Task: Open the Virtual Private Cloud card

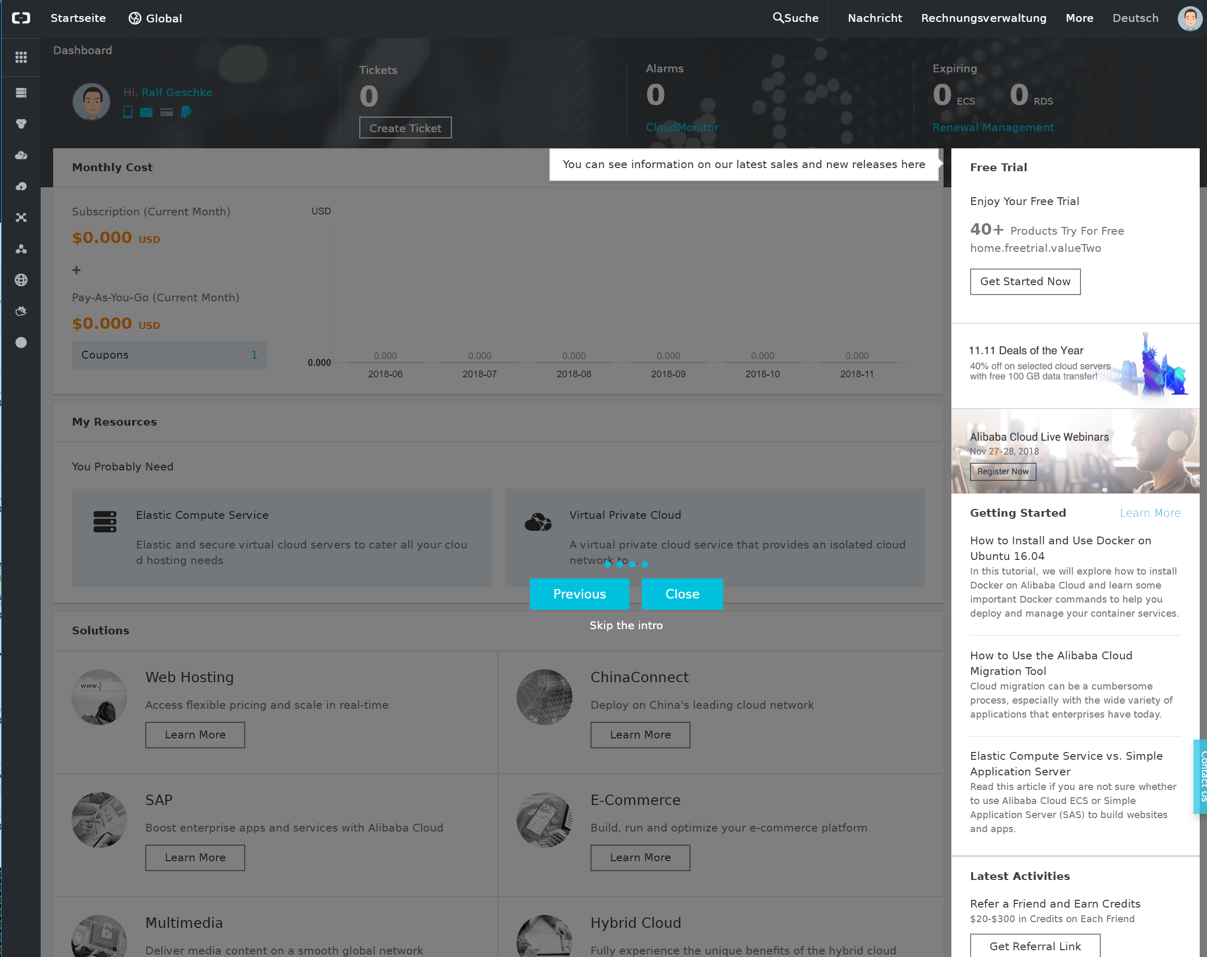Action: pos(715,538)
